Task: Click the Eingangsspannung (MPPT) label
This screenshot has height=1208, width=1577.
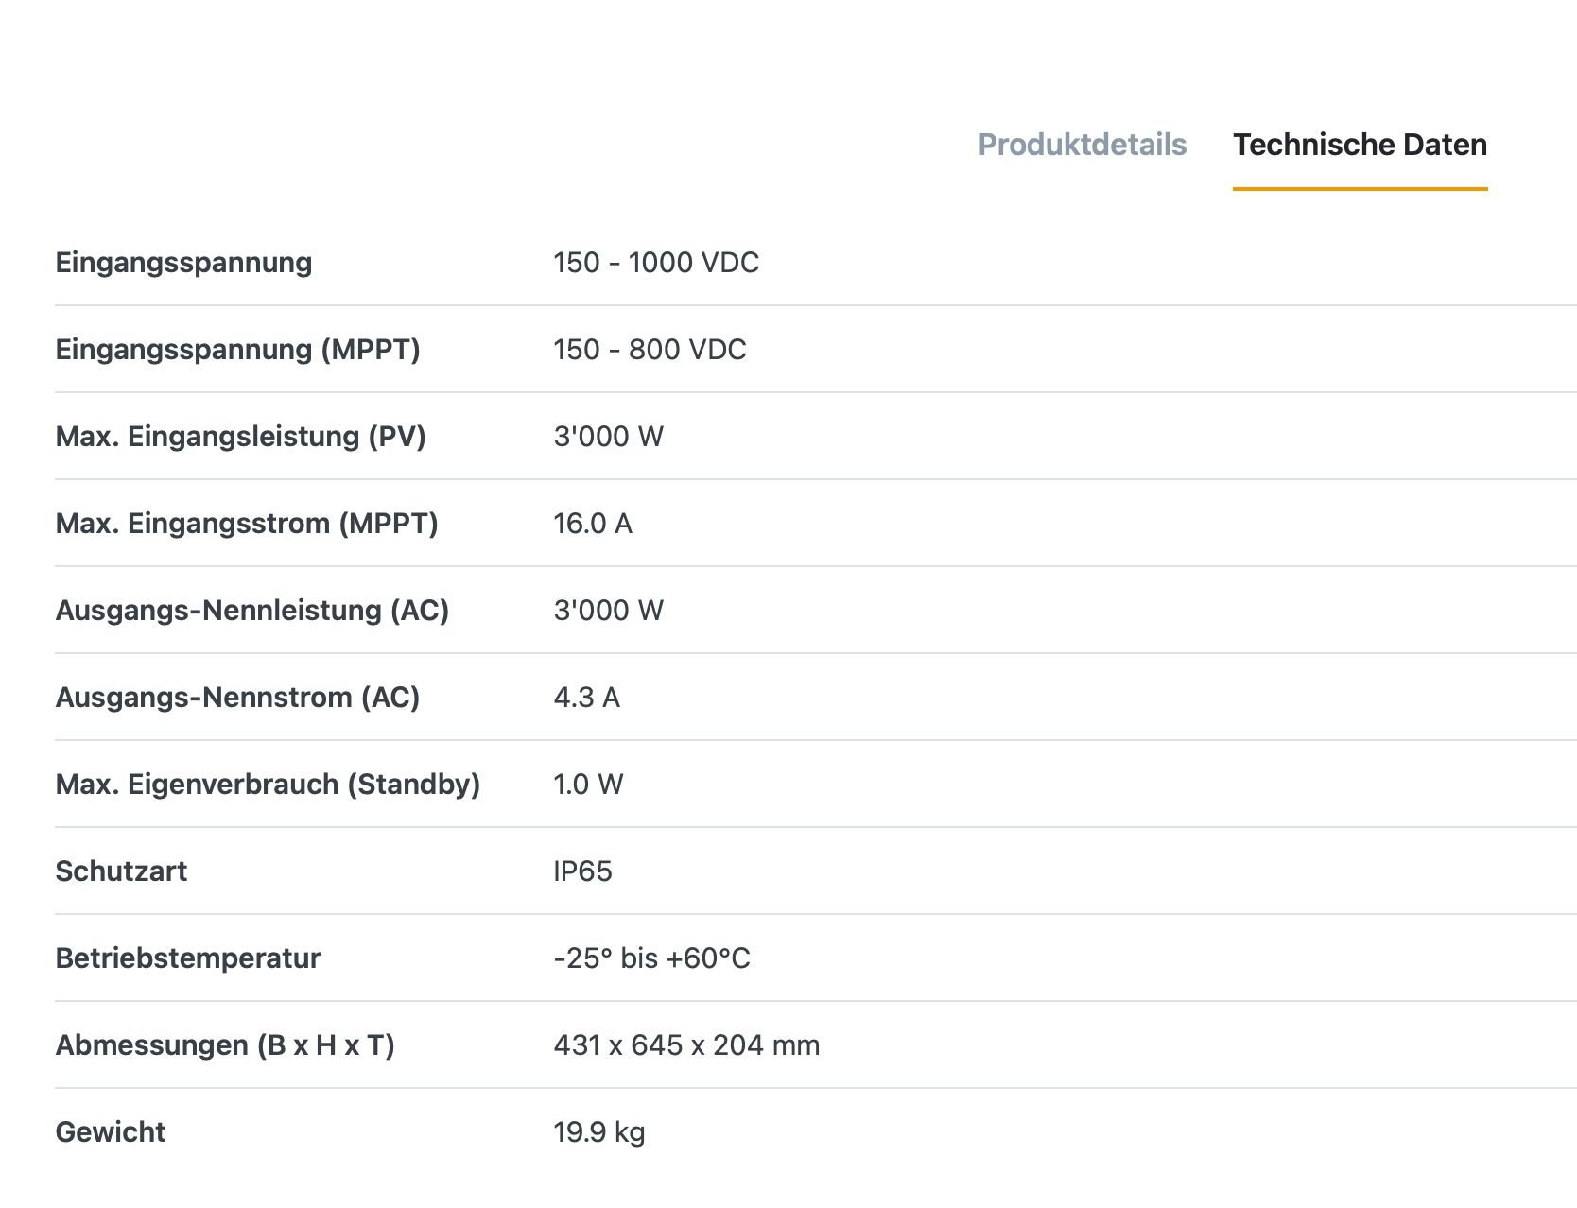Action: [x=237, y=350]
